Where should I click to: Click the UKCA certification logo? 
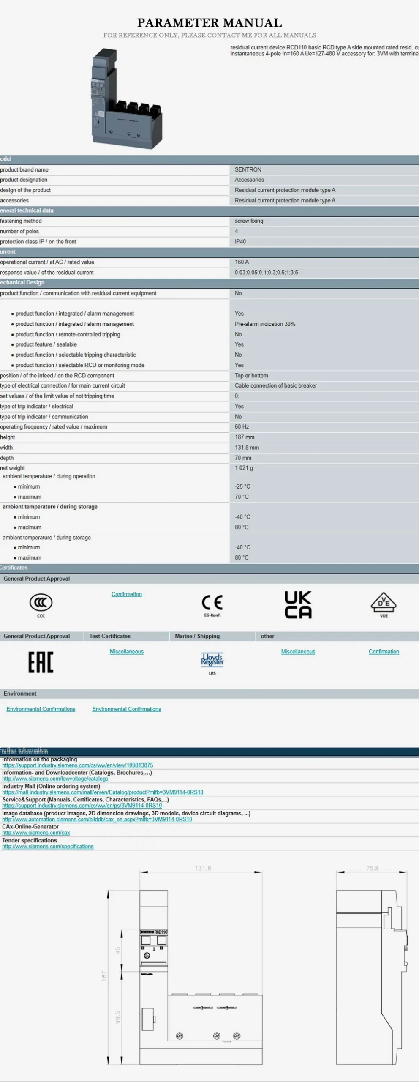click(298, 605)
